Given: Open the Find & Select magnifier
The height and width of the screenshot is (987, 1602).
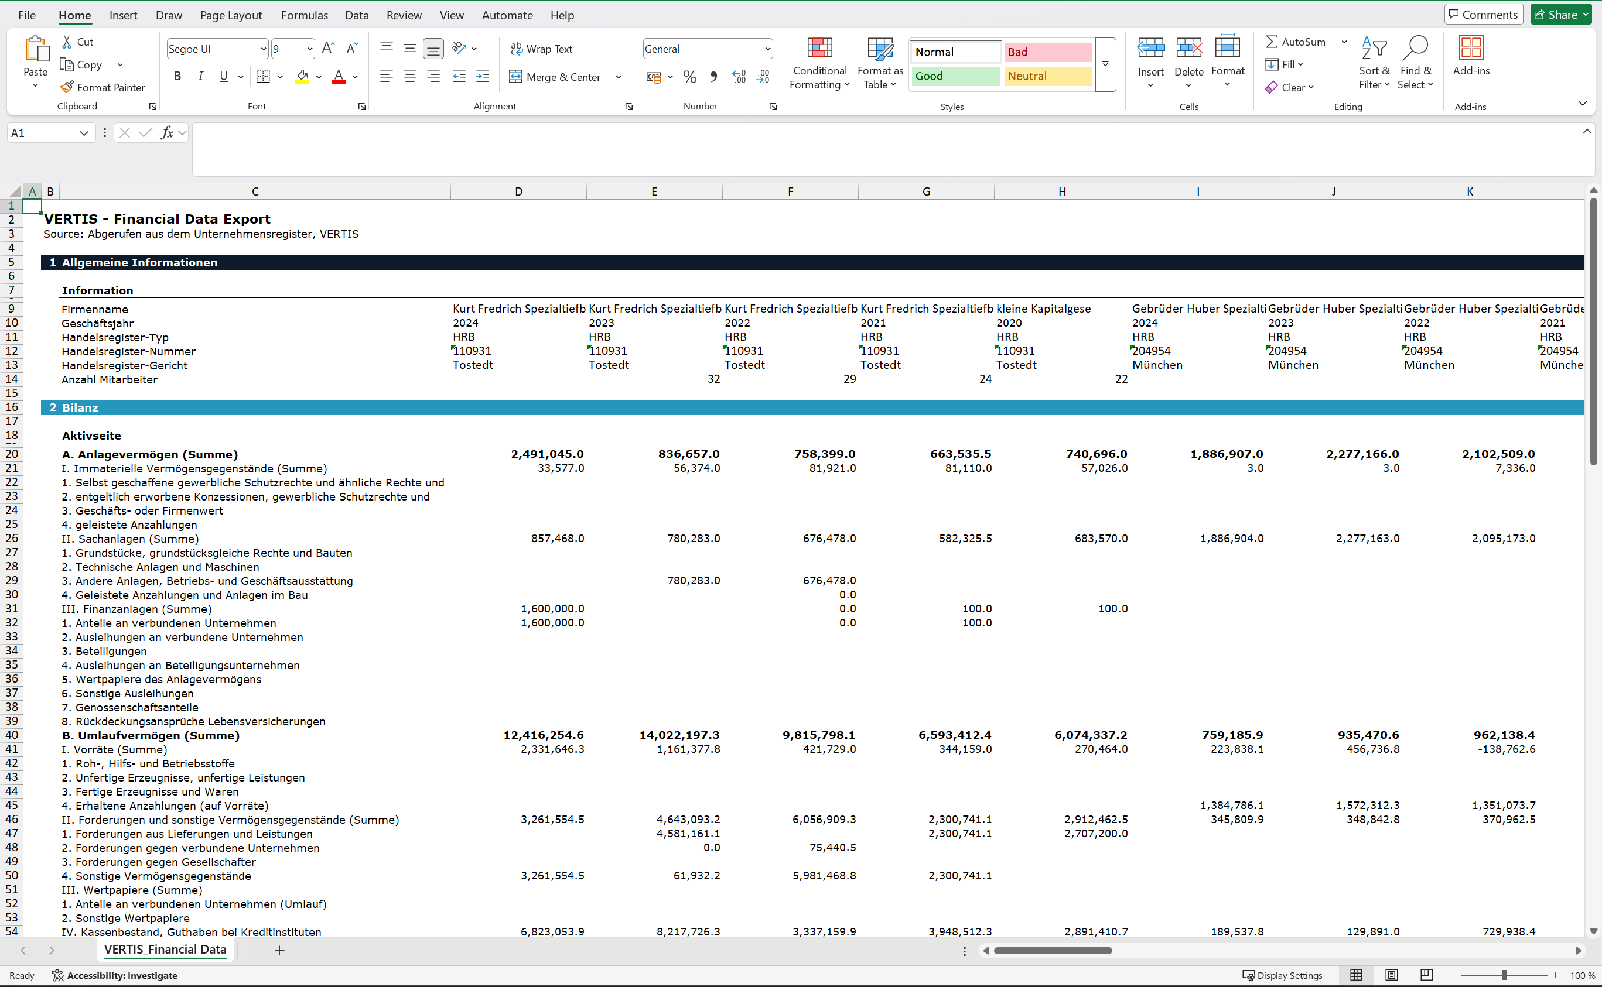Looking at the screenshot, I should pos(1415,49).
